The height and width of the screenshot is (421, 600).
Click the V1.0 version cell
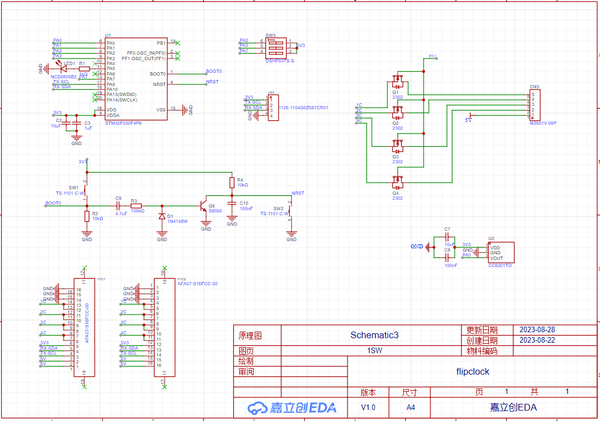tap(368, 408)
